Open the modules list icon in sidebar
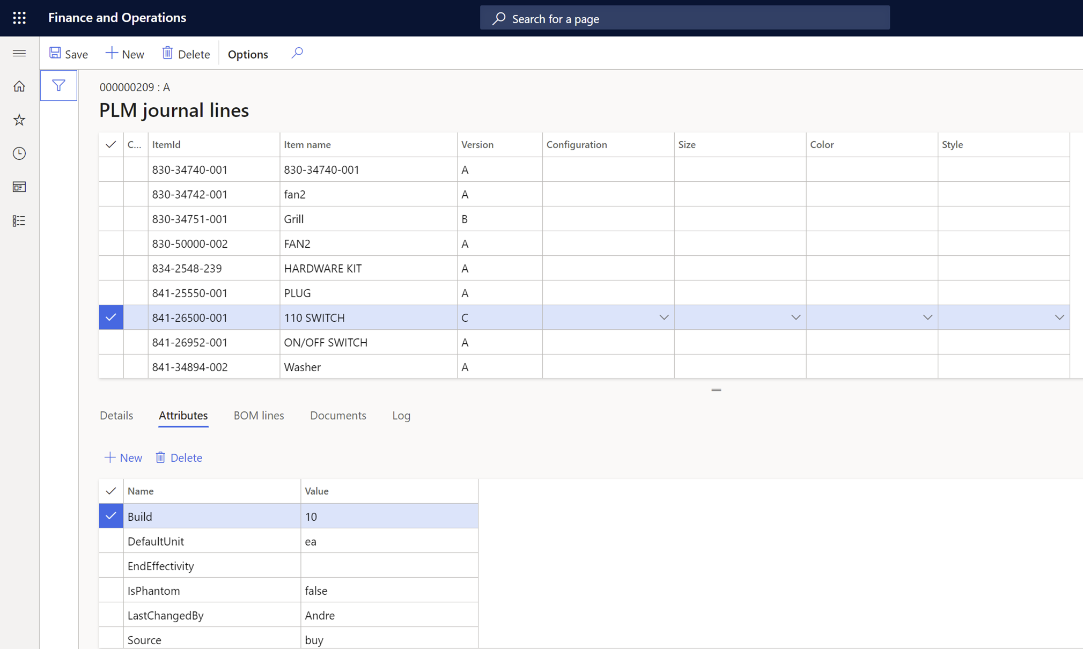Viewport: 1083px width, 649px height. coord(19,220)
